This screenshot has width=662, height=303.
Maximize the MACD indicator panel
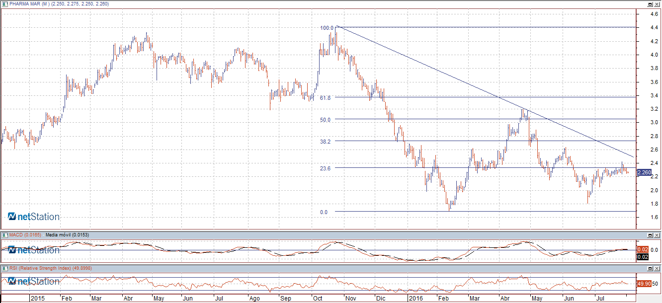tap(650, 234)
